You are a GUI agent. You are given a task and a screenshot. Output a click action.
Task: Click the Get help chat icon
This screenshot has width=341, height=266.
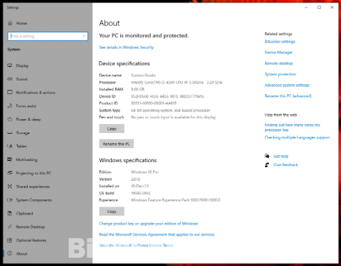(x=267, y=156)
